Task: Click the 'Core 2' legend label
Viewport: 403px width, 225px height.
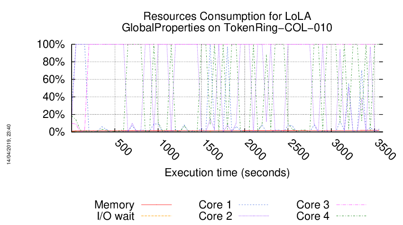Action: (215, 216)
